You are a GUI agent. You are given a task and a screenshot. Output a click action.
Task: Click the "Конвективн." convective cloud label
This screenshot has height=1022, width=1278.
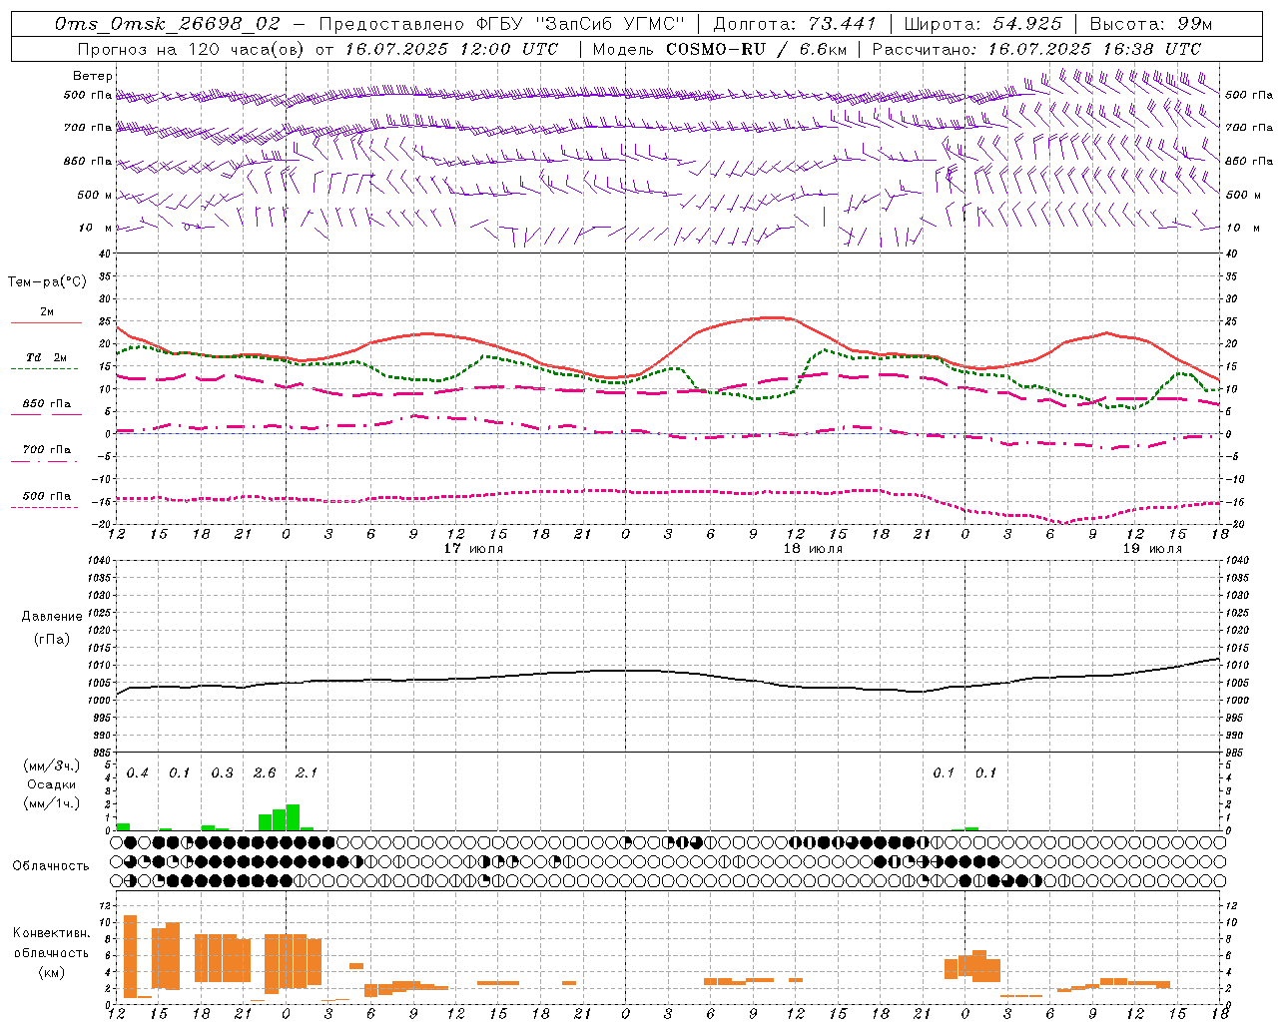51,933
